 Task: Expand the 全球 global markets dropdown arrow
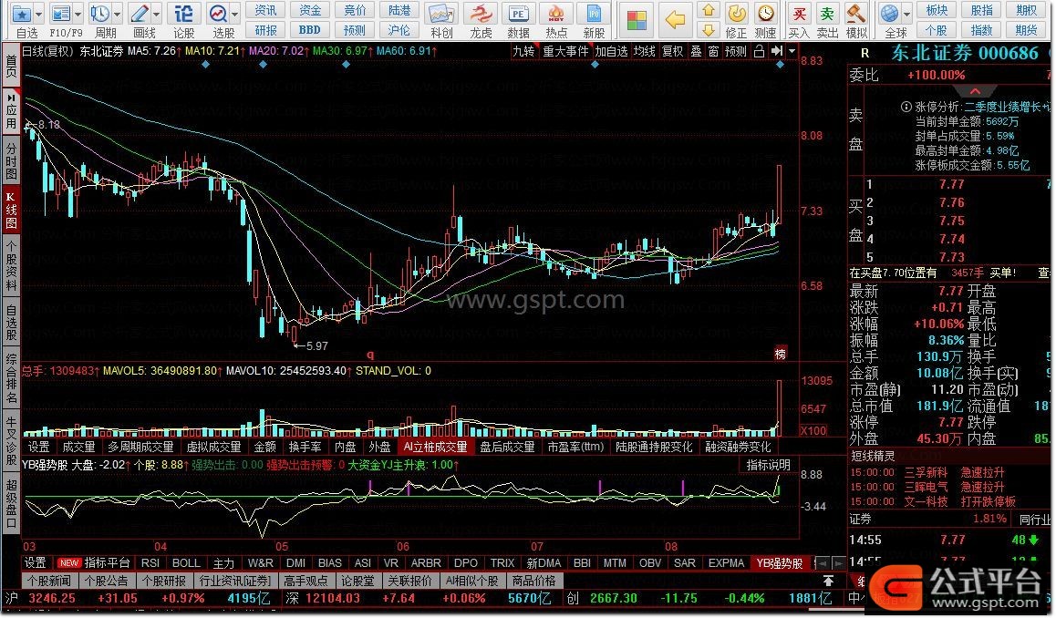coord(907,14)
